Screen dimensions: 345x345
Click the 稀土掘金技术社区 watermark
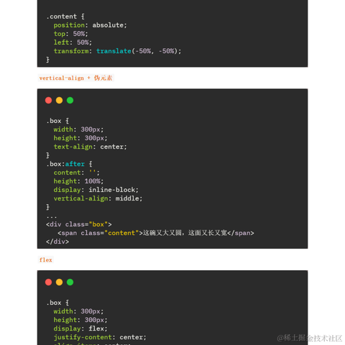pyautogui.click(x=309, y=338)
